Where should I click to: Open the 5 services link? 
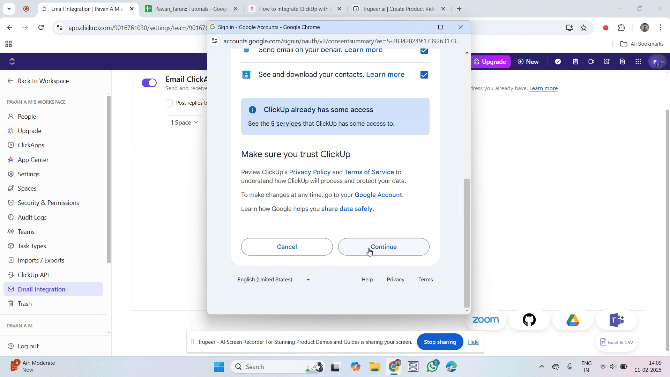286,124
